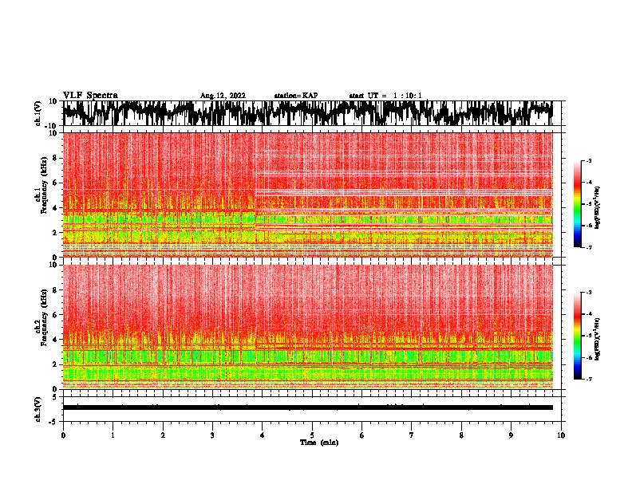Click inside the ch.2 spectrogram panel
This screenshot has width=632, height=488.
[307, 327]
